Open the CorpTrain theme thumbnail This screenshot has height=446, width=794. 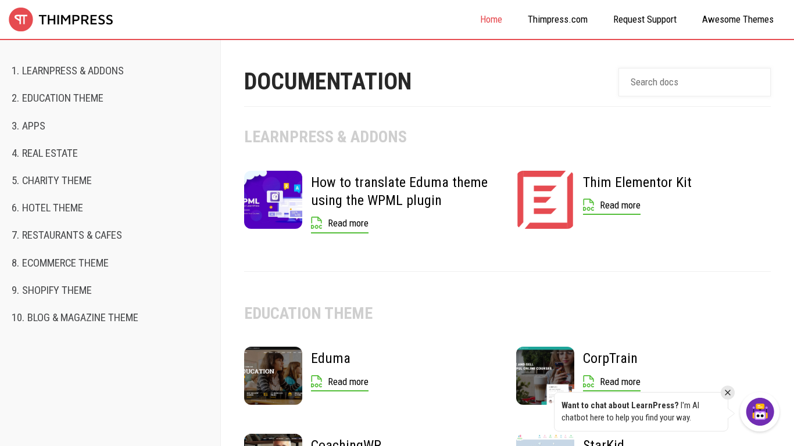click(x=545, y=376)
